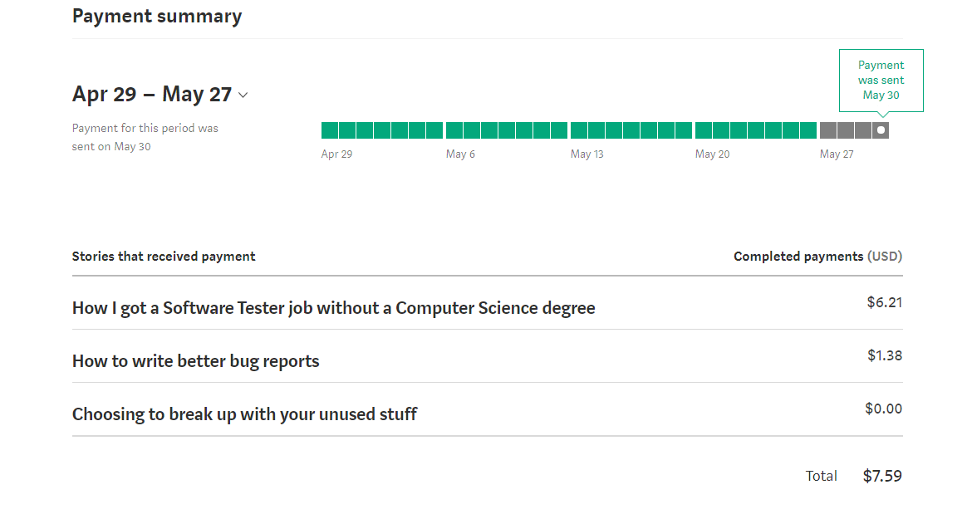Open the 'How to write better bug reports' story
The height and width of the screenshot is (514, 967).
coord(195,361)
